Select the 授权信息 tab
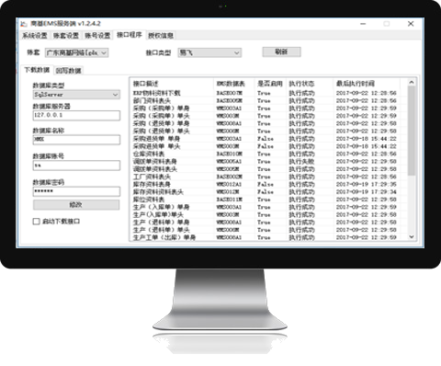The width and height of the screenshot is (441, 366). click(x=161, y=36)
